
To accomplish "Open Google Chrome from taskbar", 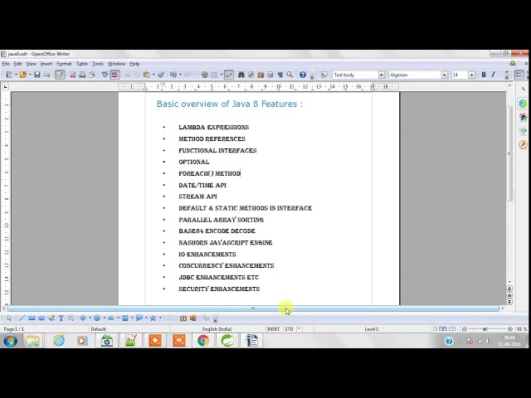I will click(x=203, y=341).
